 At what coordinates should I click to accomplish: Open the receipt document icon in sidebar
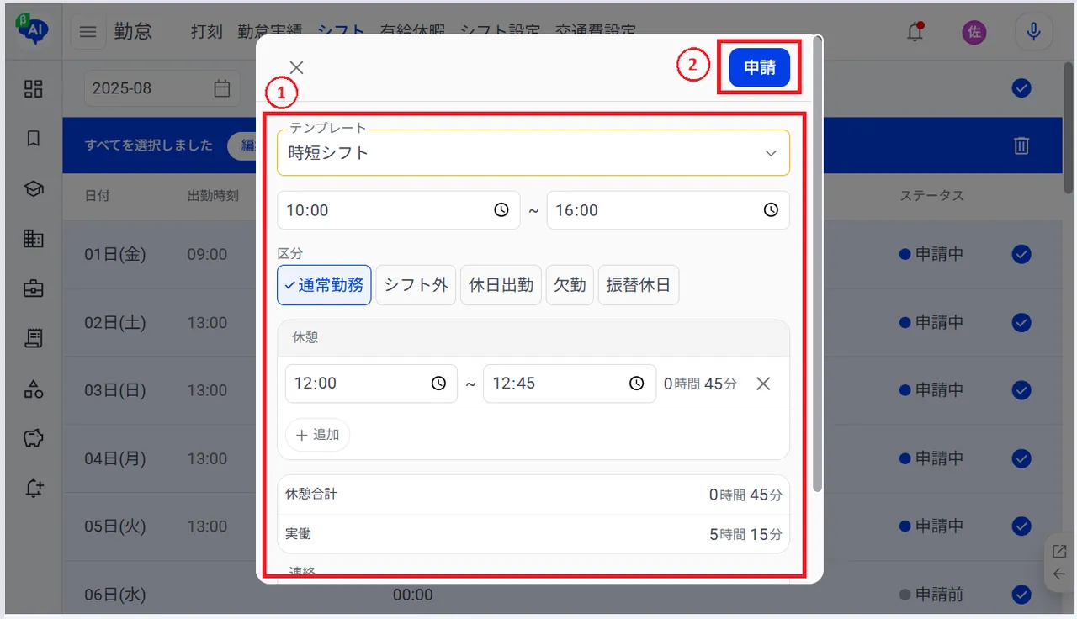pyautogui.click(x=34, y=338)
